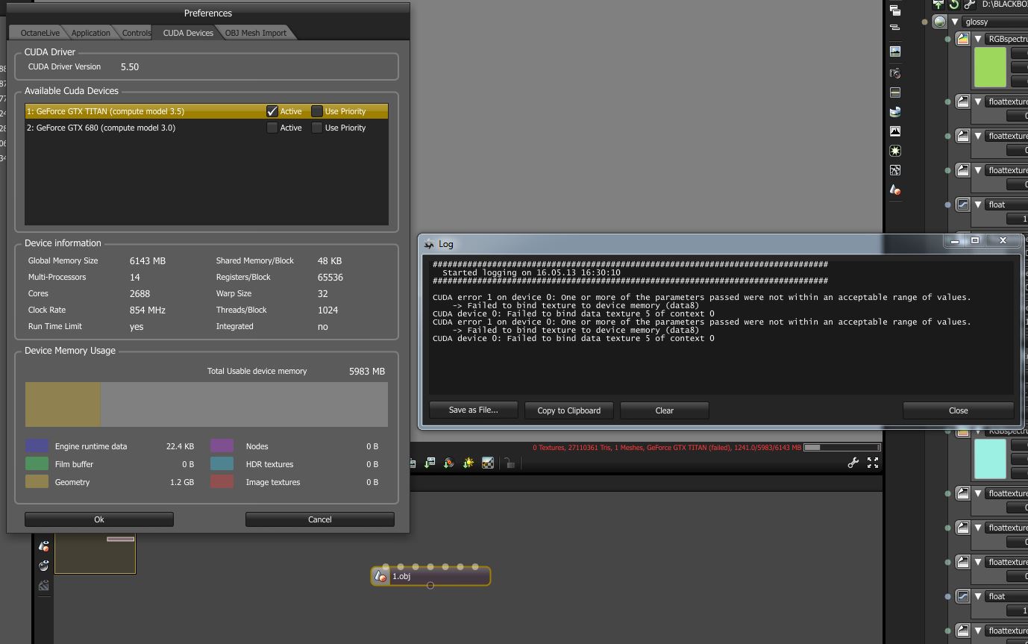Click the first RGBspectrum texture type icon
The height and width of the screenshot is (644, 1028).
pyautogui.click(x=963, y=39)
